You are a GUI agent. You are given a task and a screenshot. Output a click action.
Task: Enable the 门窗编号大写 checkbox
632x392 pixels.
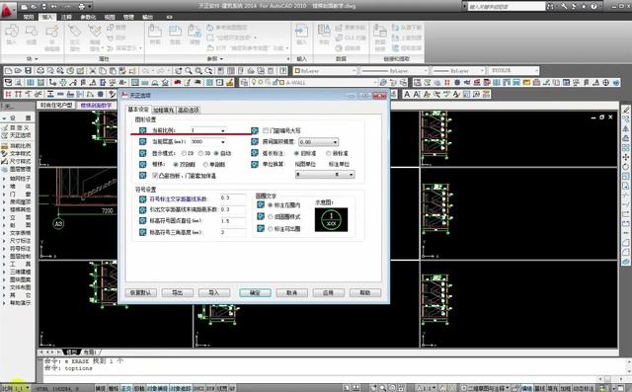[x=266, y=130]
